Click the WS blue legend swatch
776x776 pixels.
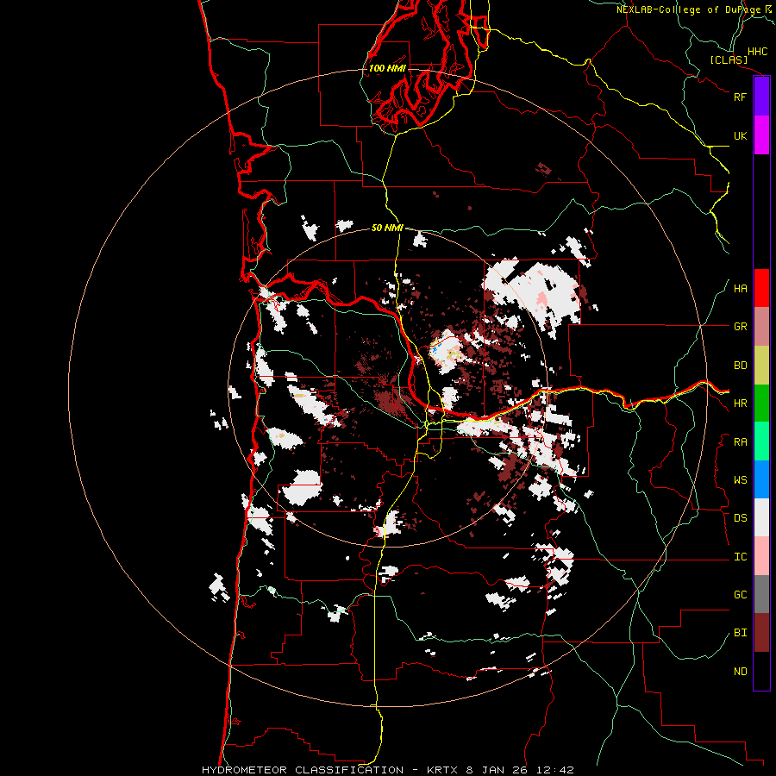pyautogui.click(x=761, y=479)
